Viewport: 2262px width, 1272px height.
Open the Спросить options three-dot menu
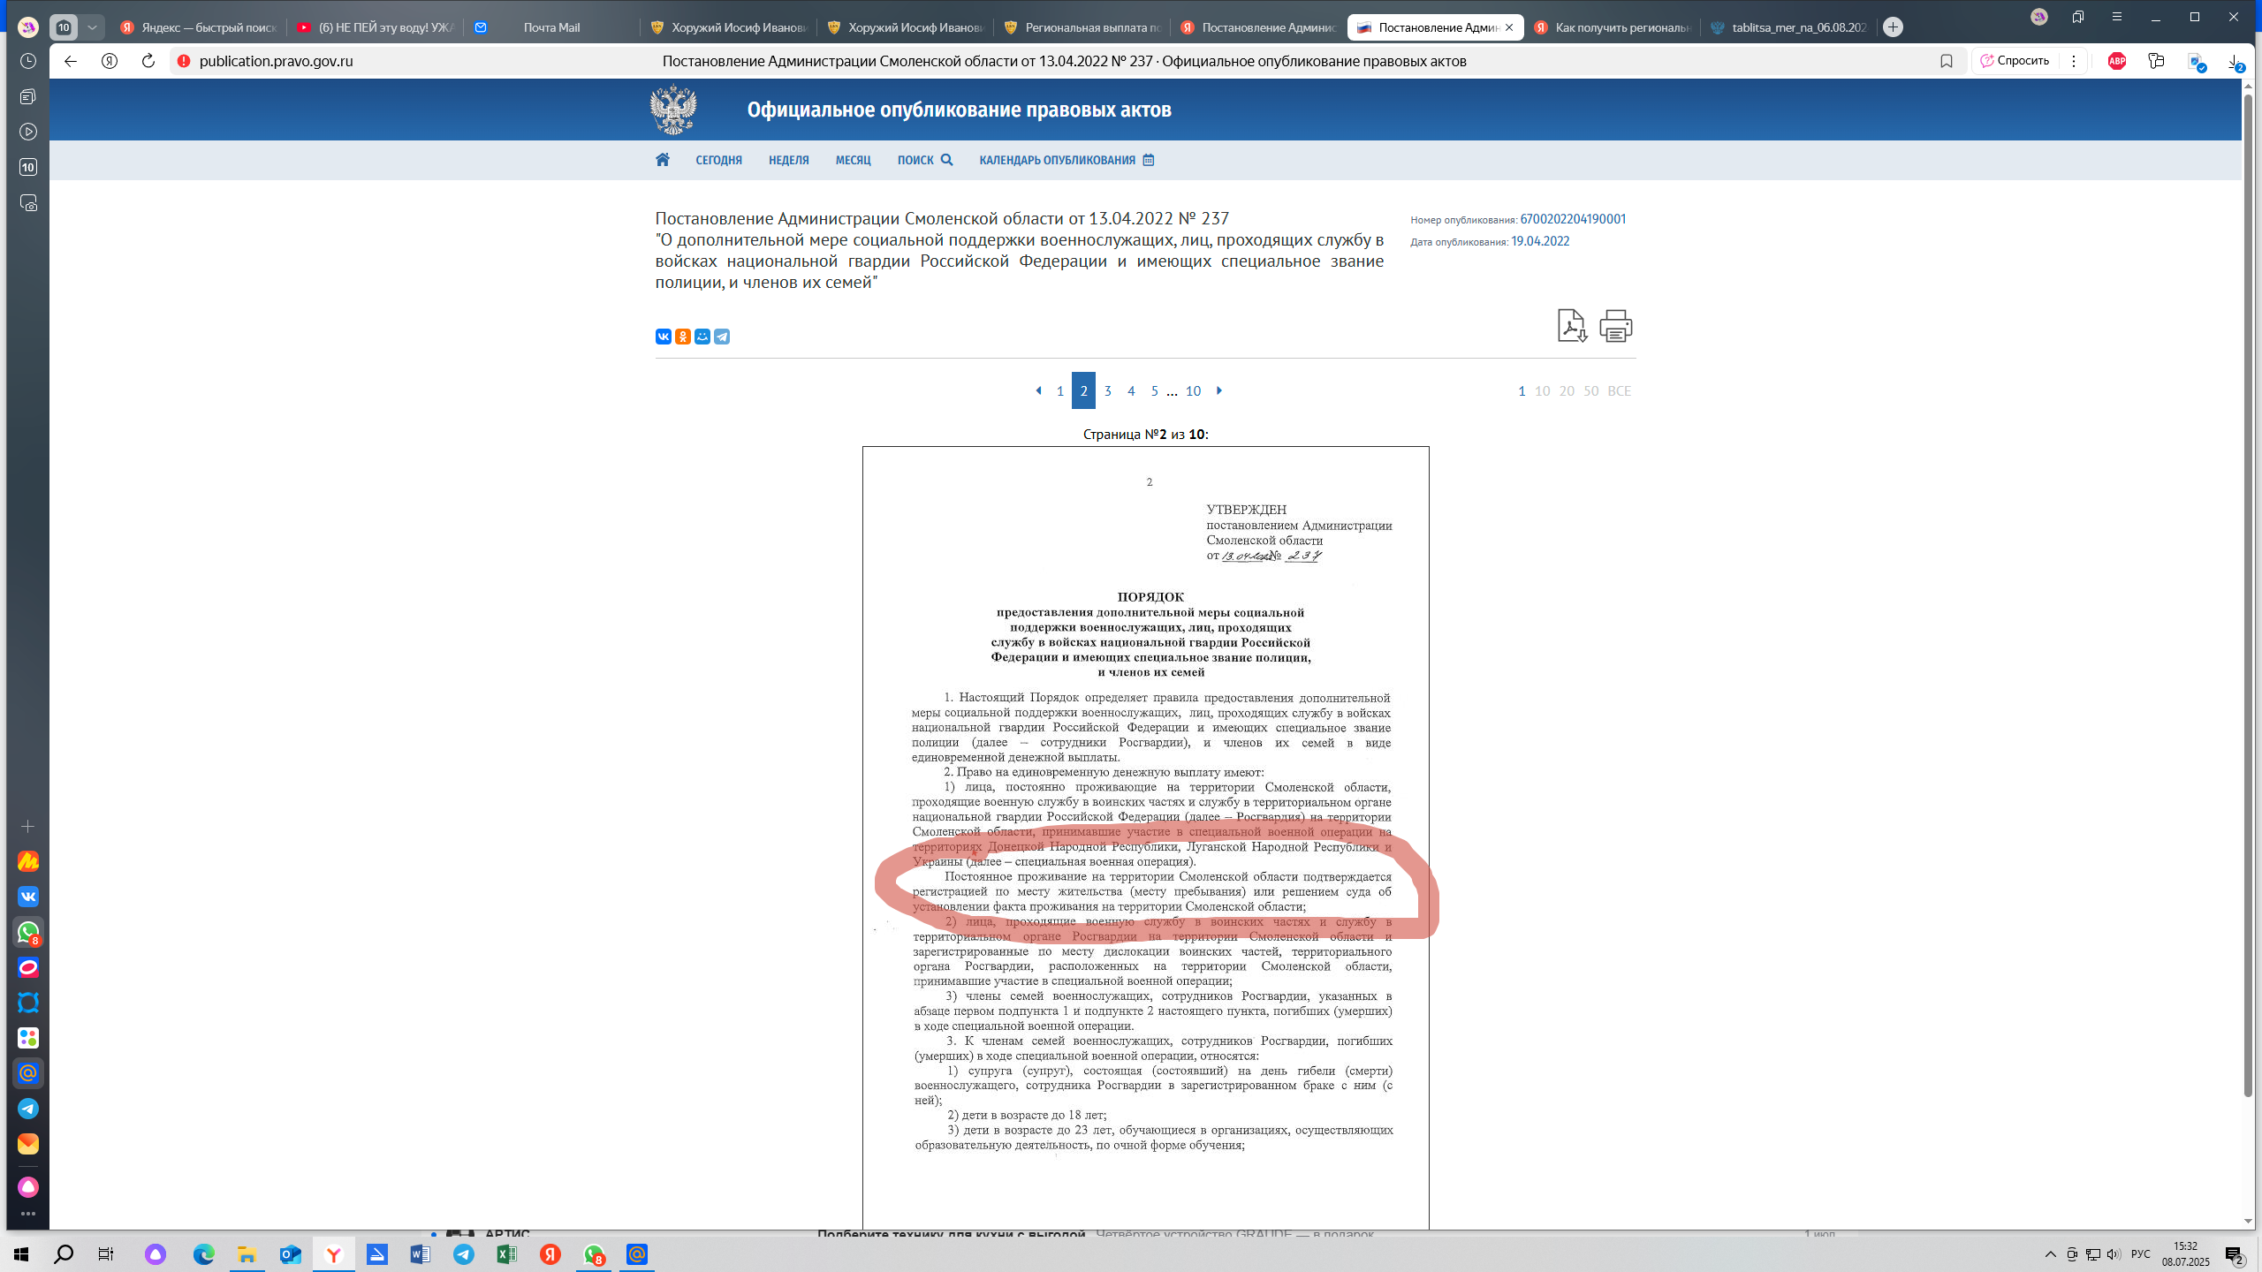(2074, 61)
